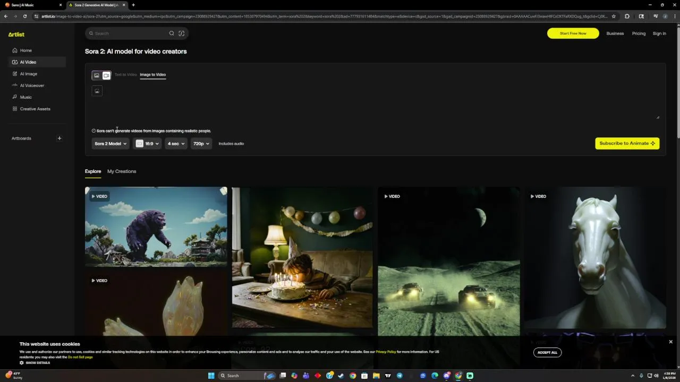The height and width of the screenshot is (382, 680).
Task: Bookmark this page with star icon
Action: 614,16
